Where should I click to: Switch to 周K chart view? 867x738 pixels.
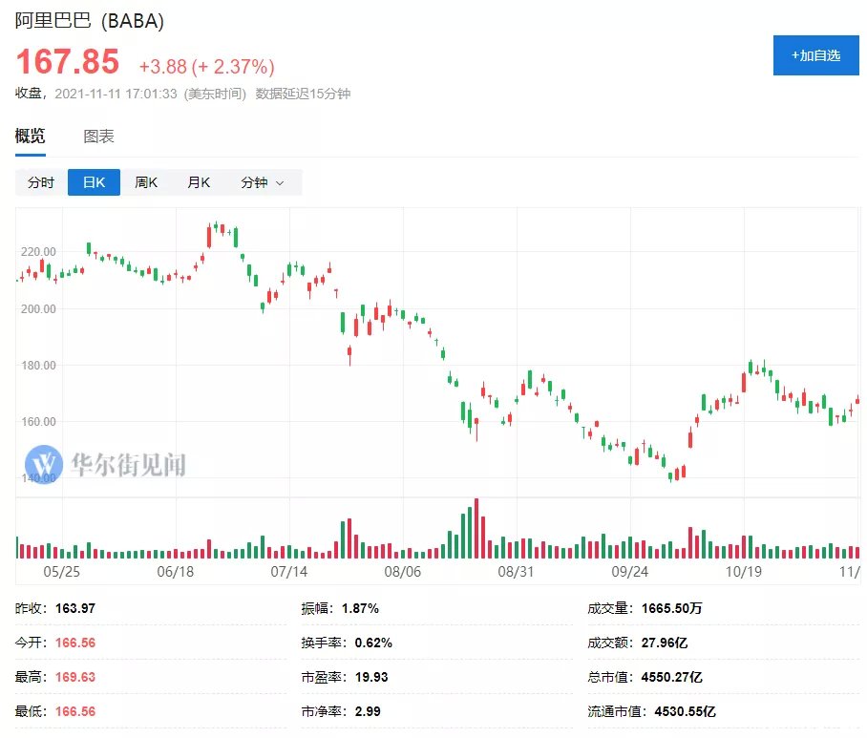coord(146,182)
